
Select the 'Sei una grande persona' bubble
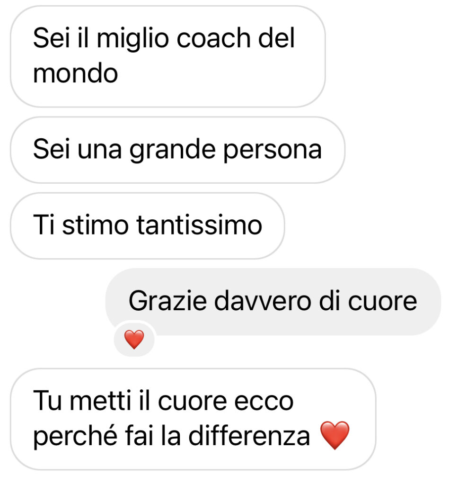tap(178, 150)
